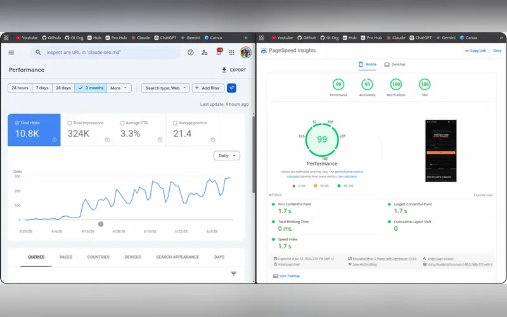
Task: Click the SEO 100 score circle
Action: click(425, 85)
